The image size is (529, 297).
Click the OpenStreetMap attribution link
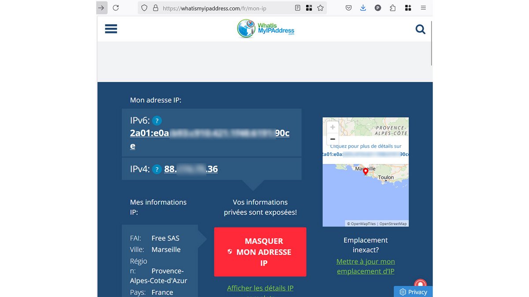pyautogui.click(x=393, y=224)
